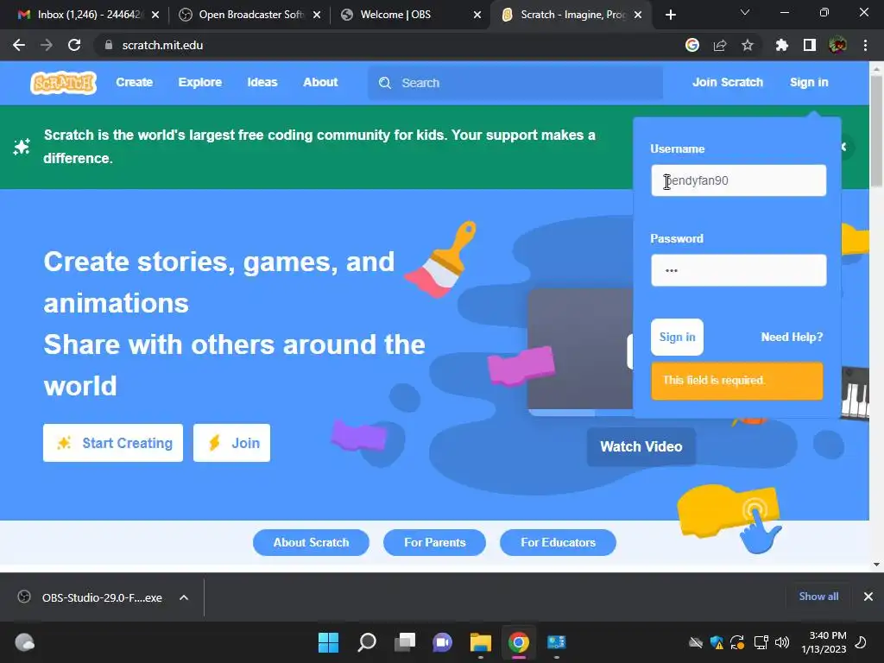Open the notification moon icon
The width and height of the screenshot is (884, 663).
(861, 642)
